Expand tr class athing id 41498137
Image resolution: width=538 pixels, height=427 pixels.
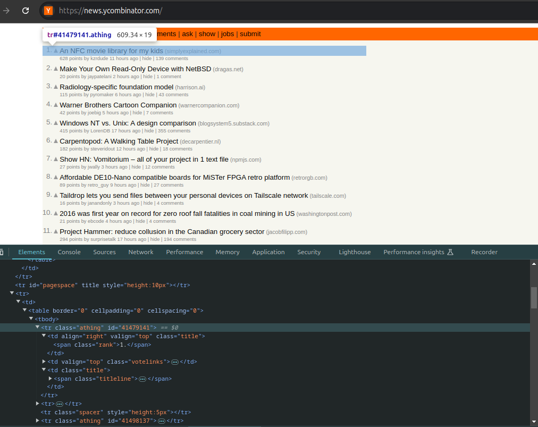point(37,421)
